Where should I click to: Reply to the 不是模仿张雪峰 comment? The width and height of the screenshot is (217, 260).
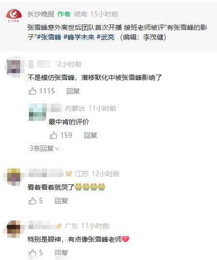tap(73, 91)
